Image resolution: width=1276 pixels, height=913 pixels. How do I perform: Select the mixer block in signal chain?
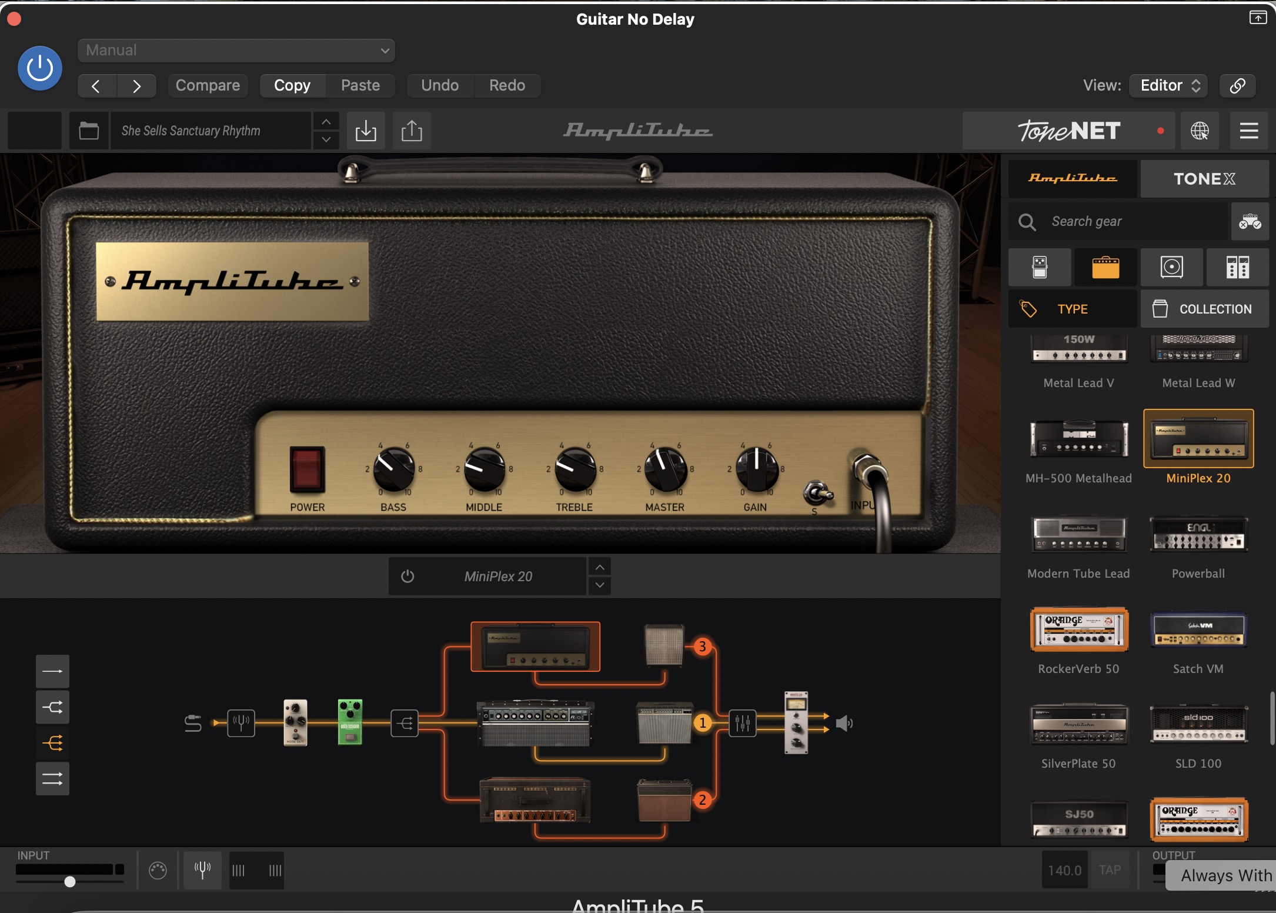click(743, 723)
